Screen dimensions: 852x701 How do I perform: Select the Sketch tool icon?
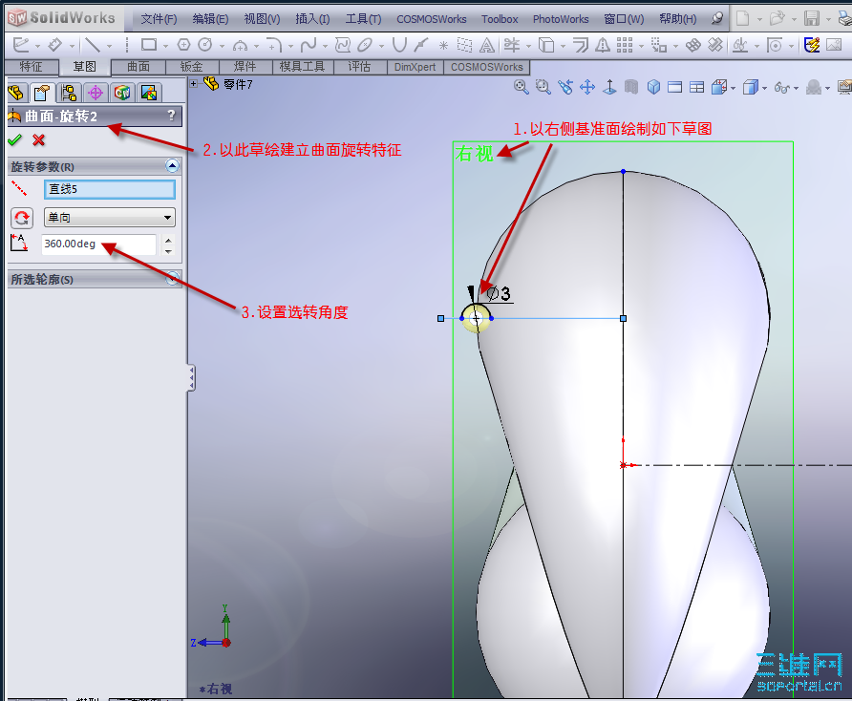21,45
